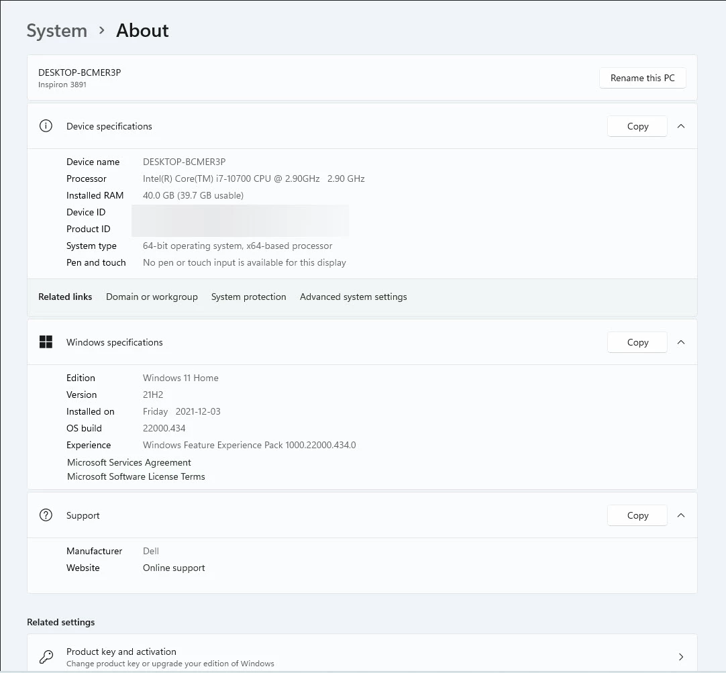Viewport: 726px width, 673px height.
Task: Select the Edition value Windows 11 Home
Action: click(x=180, y=378)
